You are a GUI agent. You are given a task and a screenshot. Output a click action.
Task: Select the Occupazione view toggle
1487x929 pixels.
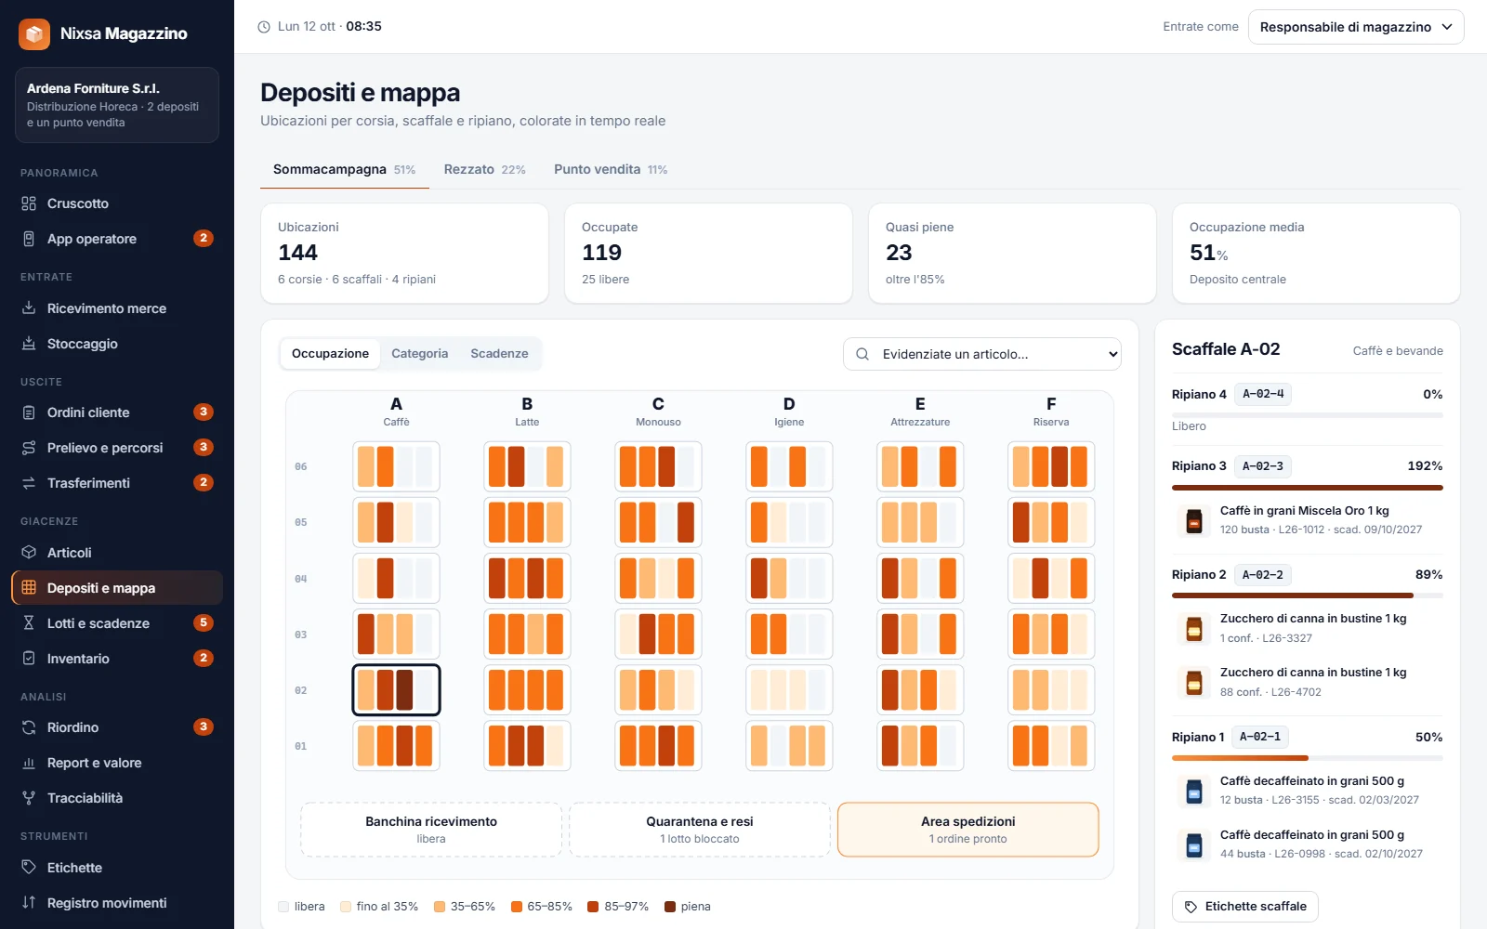pos(330,354)
